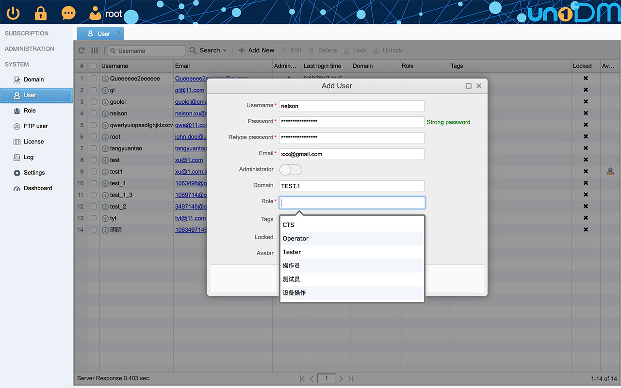
Task: Select Operator from the role list
Action: [295, 239]
